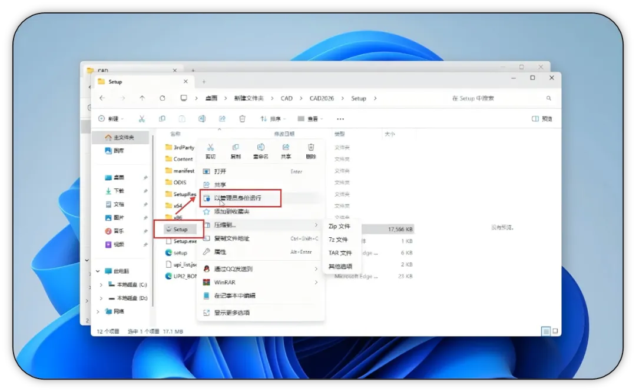Expand the 本地磁盘 (D:) node
Image resolution: width=636 pixels, height=392 pixels.
tap(101, 298)
